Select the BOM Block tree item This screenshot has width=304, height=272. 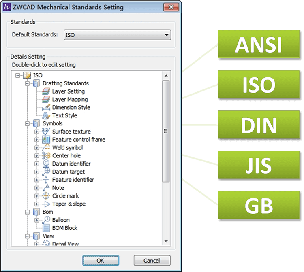click(64, 228)
